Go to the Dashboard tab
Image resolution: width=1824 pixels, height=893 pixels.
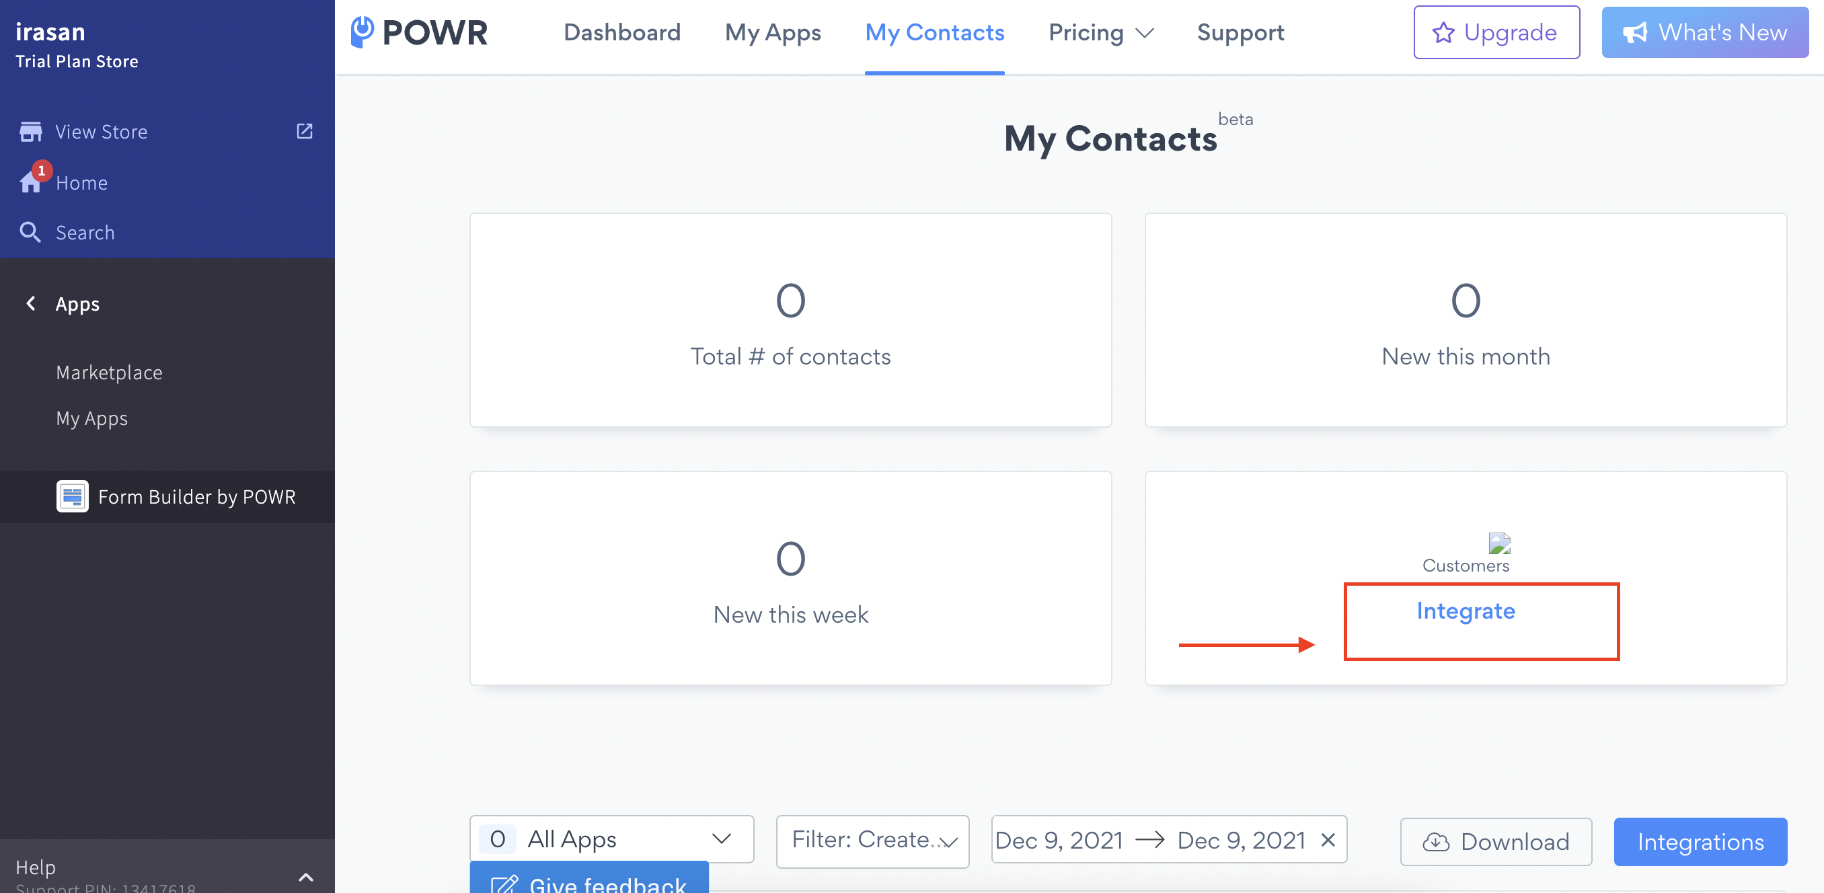click(x=621, y=32)
